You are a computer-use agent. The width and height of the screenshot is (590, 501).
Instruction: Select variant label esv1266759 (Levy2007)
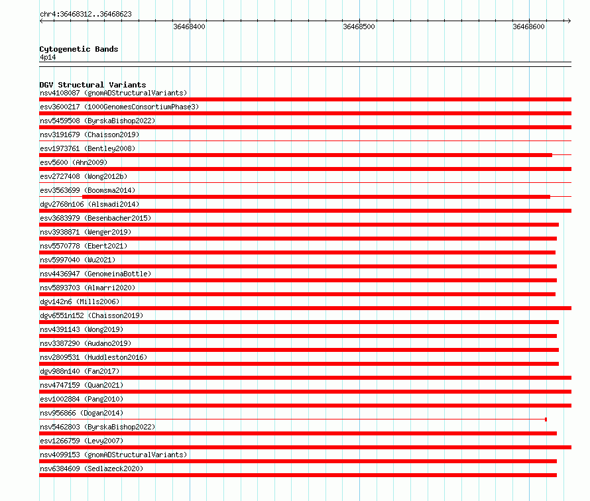[82, 441]
